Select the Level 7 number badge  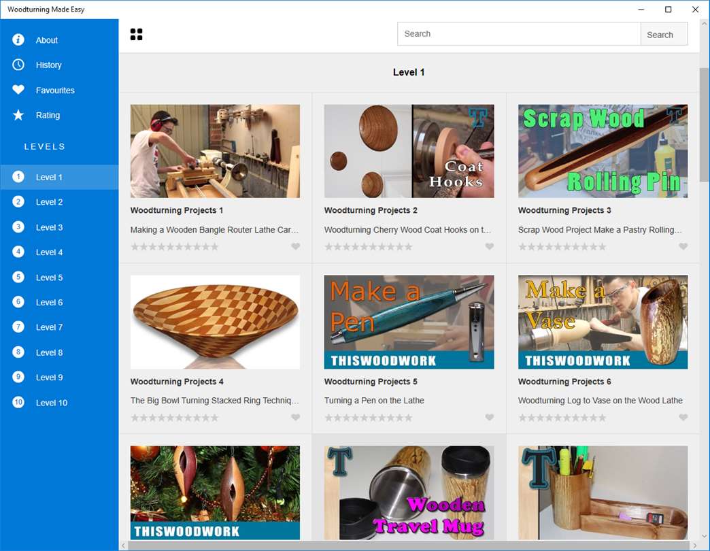click(18, 327)
